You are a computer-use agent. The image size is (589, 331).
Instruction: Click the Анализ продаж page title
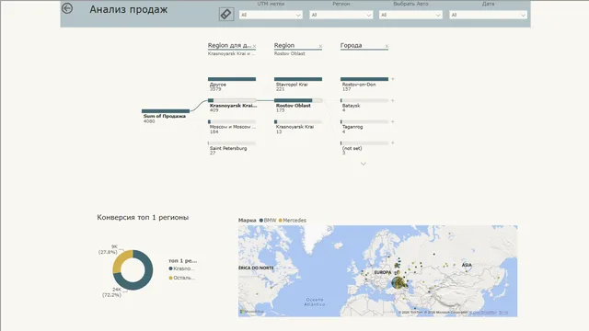tap(129, 9)
